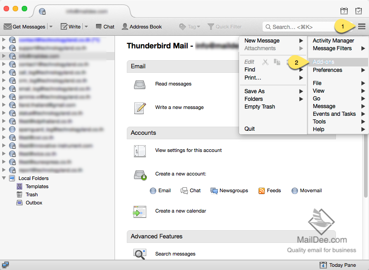Viewport: 369px width, 270px height.
Task: Click the Movemail account icon
Action: point(294,190)
